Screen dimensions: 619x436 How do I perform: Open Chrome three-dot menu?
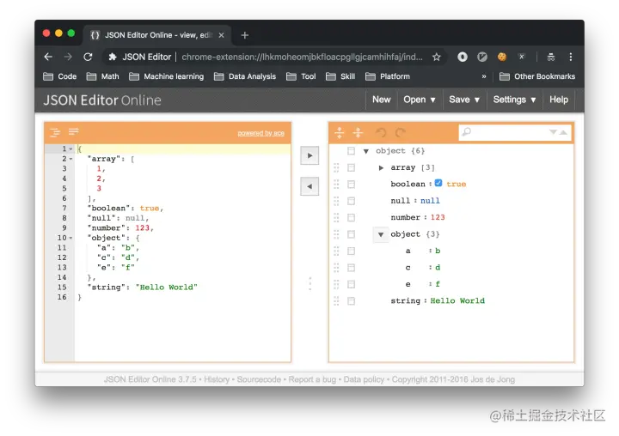571,58
